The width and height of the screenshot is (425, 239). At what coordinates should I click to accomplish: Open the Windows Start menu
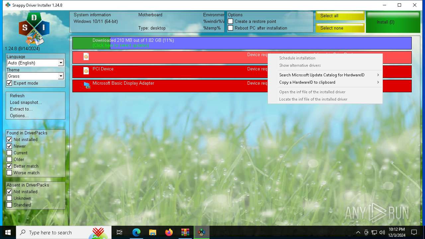point(8,232)
